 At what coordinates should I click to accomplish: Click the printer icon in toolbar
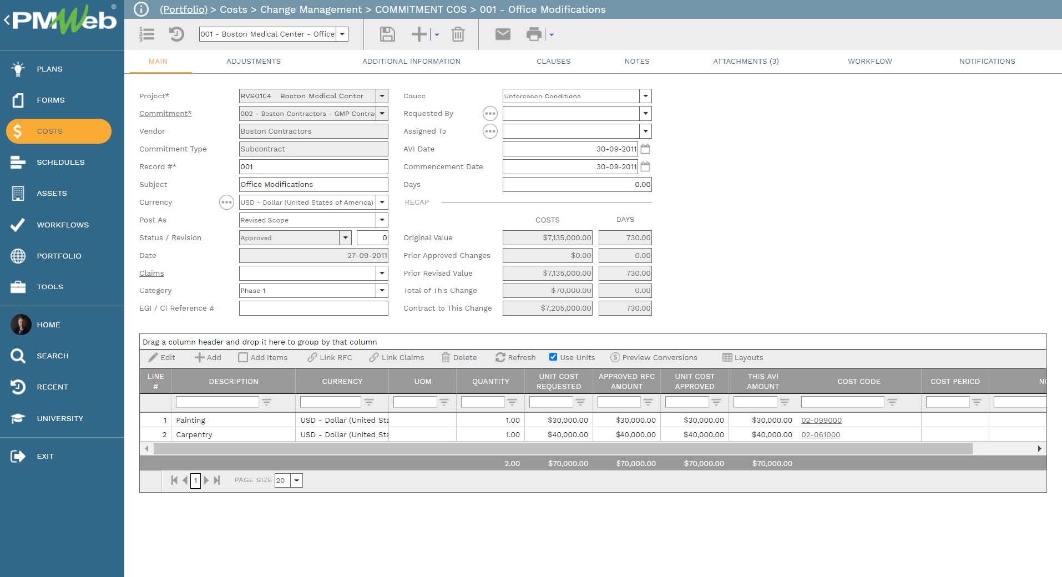[534, 34]
